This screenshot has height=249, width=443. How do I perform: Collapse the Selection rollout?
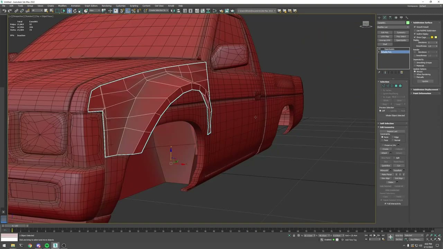pyautogui.click(x=385, y=82)
